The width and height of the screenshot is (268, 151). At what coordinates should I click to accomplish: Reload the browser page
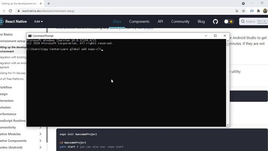[x=10, y=11]
